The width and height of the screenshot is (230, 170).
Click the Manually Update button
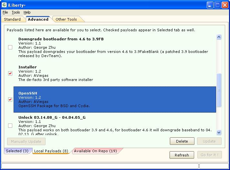point(26,142)
